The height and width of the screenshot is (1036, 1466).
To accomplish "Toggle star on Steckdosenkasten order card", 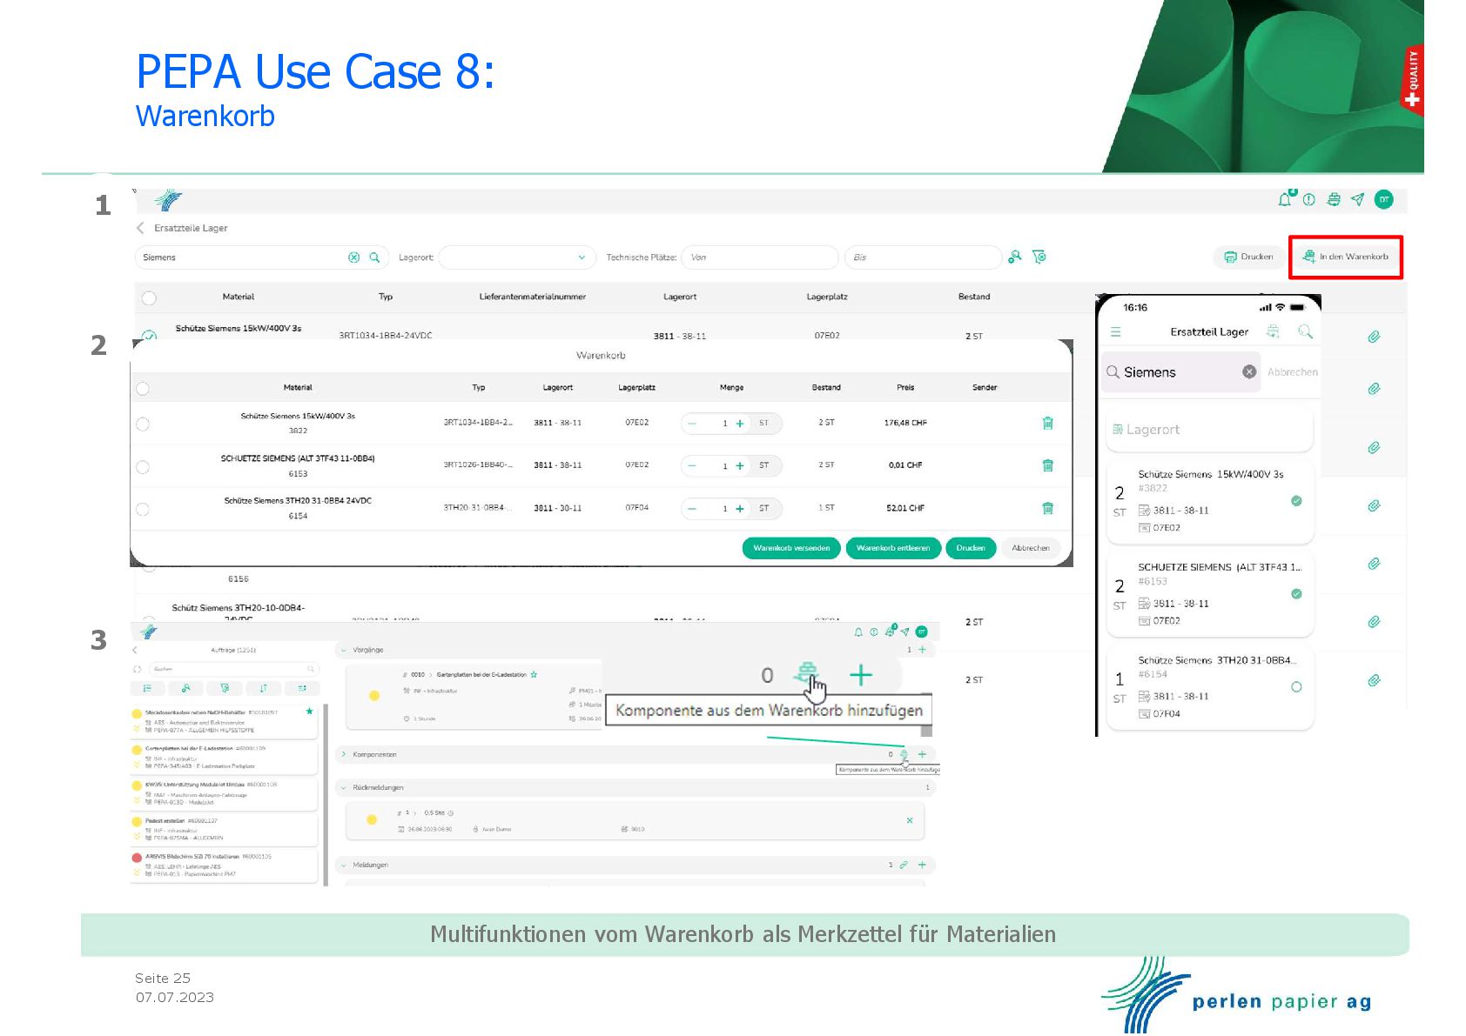I will click(x=309, y=712).
